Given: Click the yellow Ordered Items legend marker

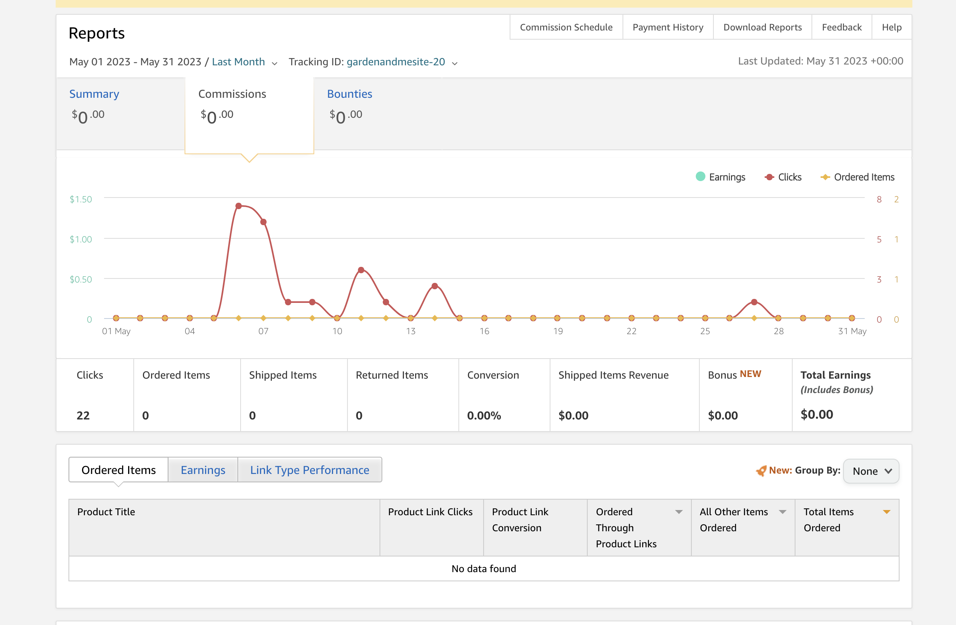Looking at the screenshot, I should pyautogui.click(x=825, y=177).
